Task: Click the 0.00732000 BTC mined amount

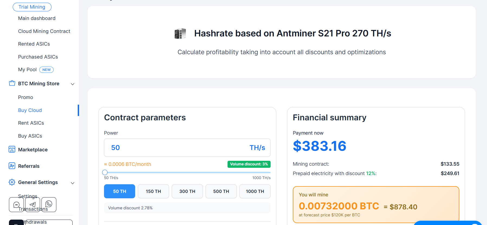Action: click(339, 206)
